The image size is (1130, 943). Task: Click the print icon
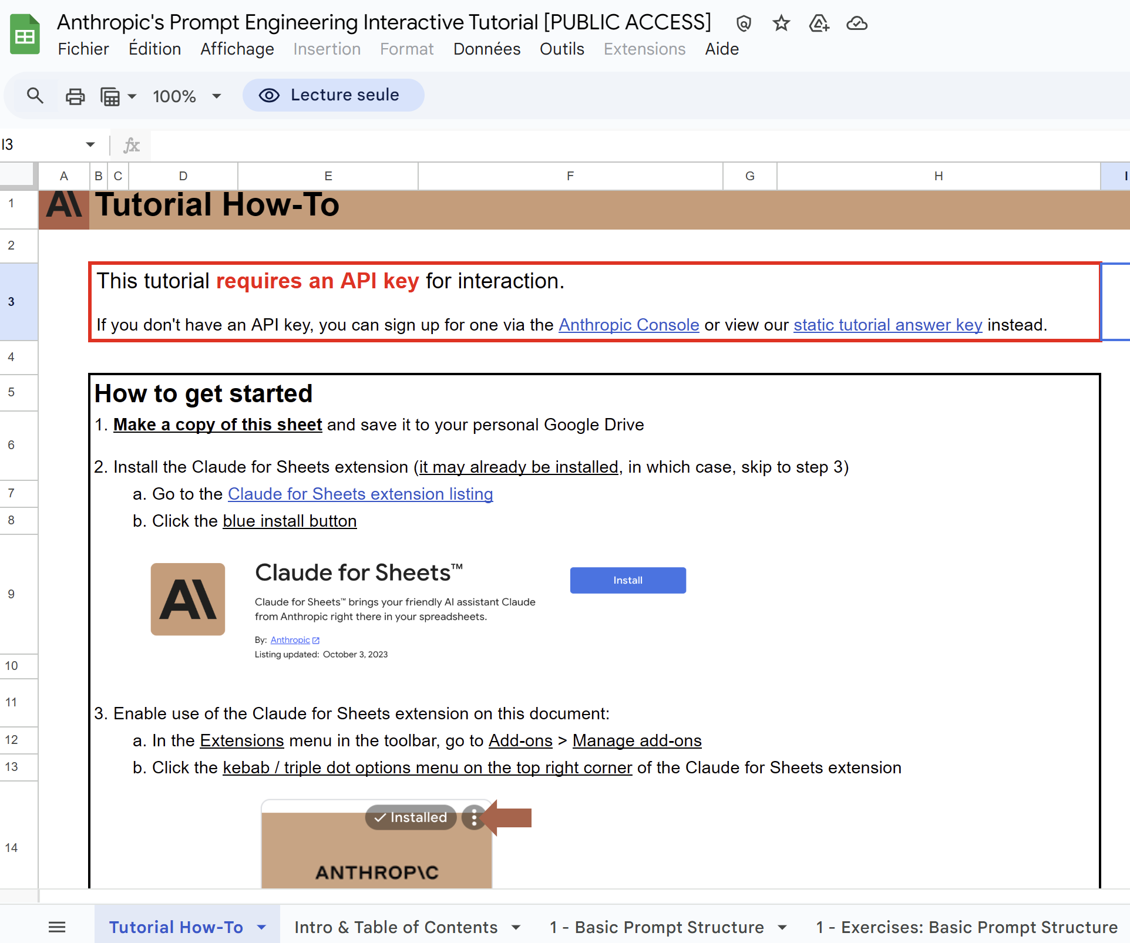75,96
